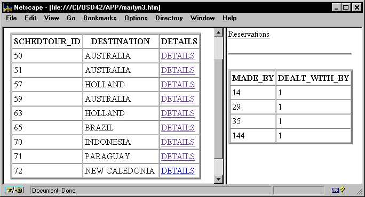The height and width of the screenshot is (197, 365).
Task: Click the window resize grip in status bar
Action: [360, 192]
